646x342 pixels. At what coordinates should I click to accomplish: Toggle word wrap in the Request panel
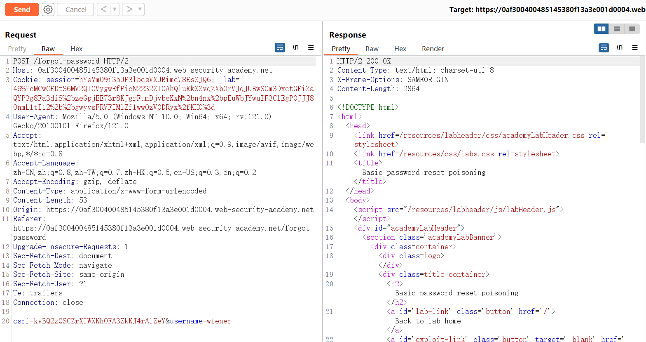click(280, 48)
